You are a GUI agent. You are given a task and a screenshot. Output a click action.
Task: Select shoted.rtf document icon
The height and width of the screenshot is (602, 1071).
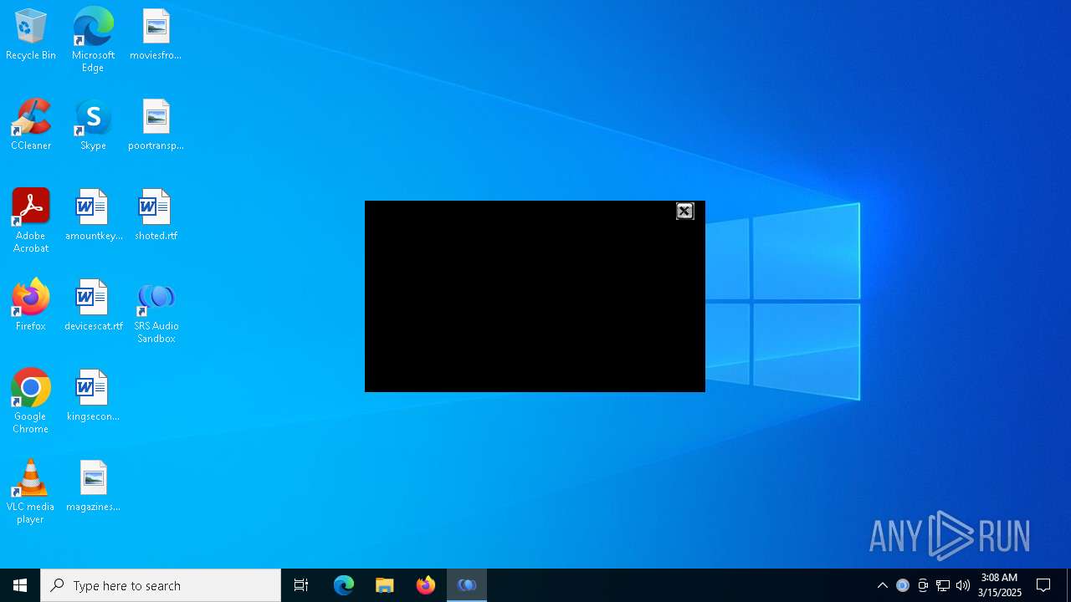(x=156, y=216)
